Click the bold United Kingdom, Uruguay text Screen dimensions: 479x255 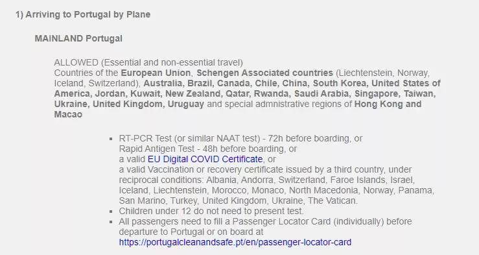pyautogui.click(x=148, y=104)
